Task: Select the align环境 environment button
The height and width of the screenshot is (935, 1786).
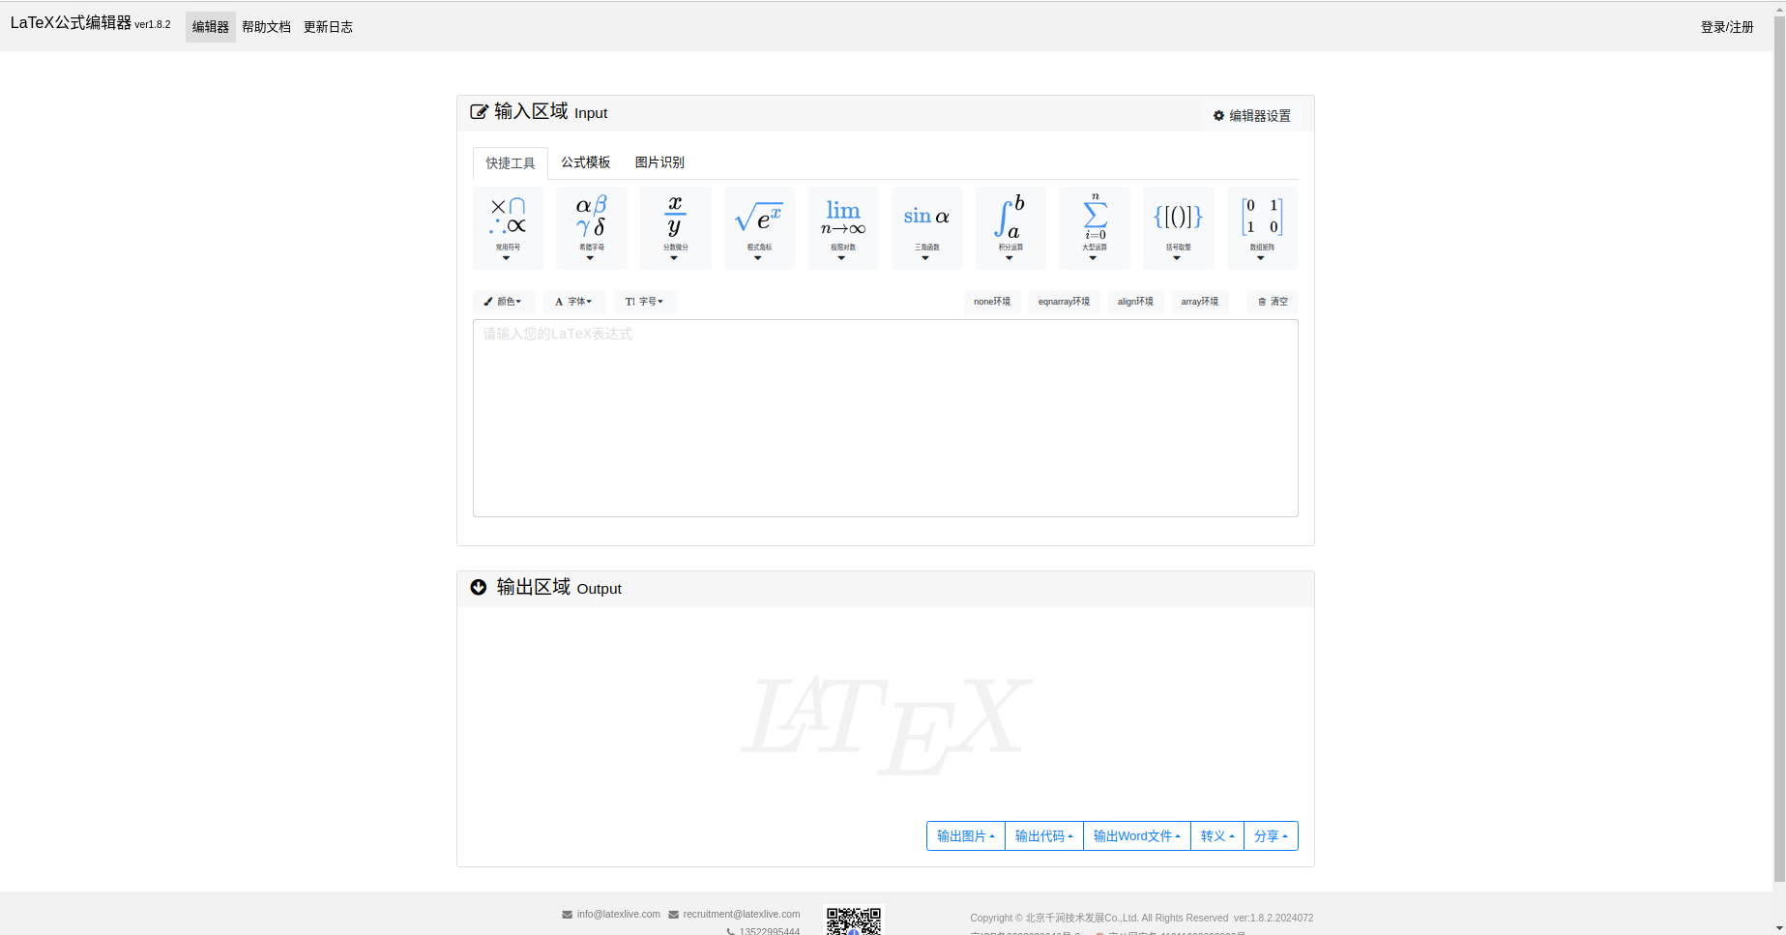Action: 1135,302
